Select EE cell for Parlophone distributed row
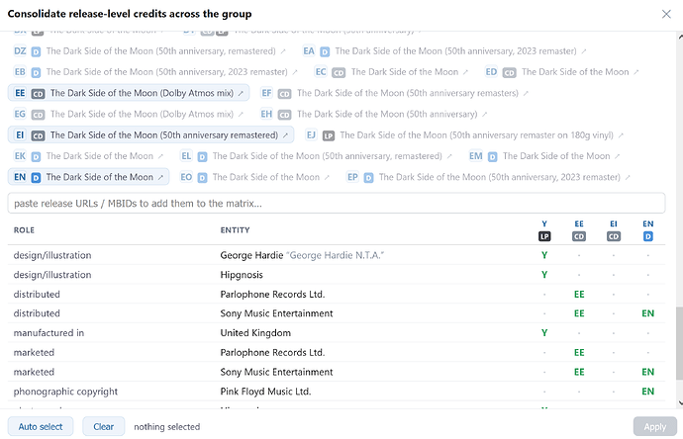This screenshot has width=683, height=439. pos(579,295)
